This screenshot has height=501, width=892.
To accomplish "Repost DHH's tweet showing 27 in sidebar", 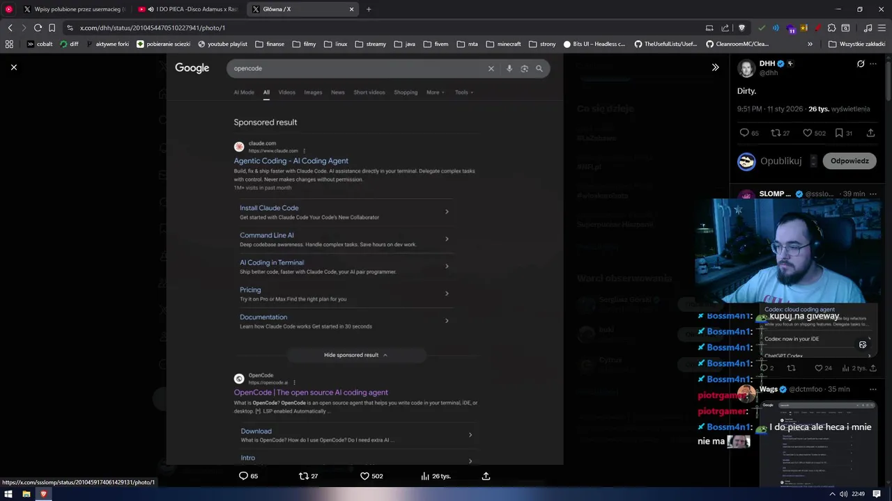I will (776, 133).
